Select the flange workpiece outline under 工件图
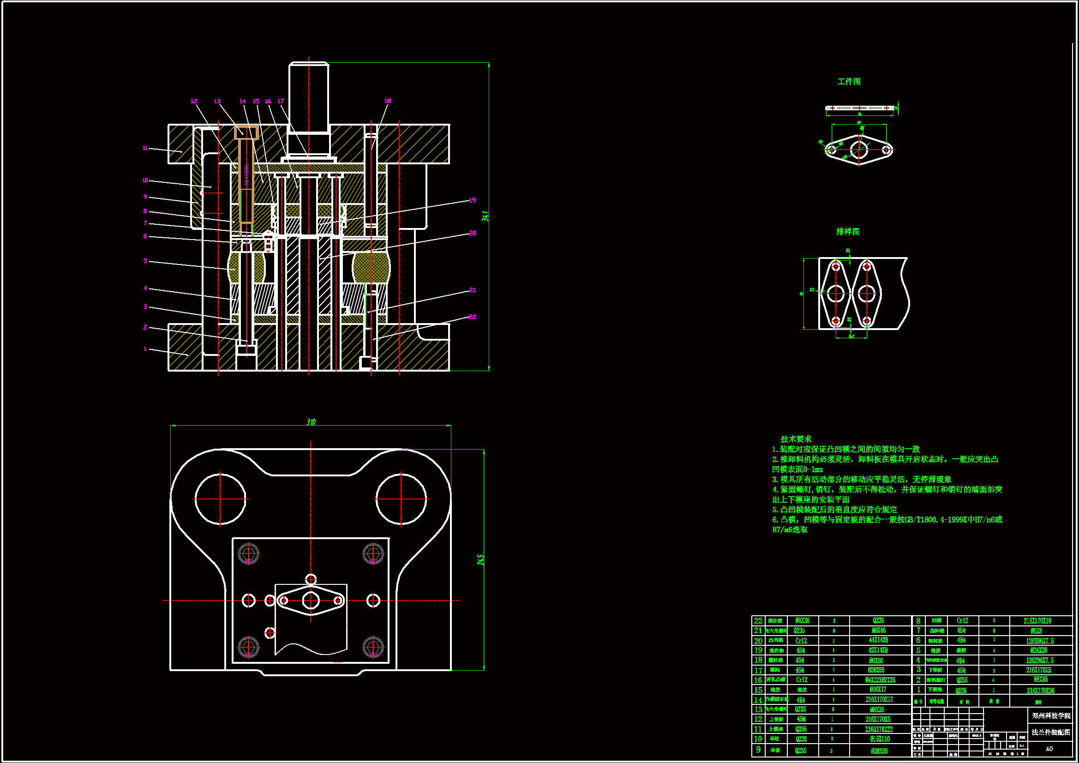This screenshot has height=763, width=1079. tap(859, 150)
